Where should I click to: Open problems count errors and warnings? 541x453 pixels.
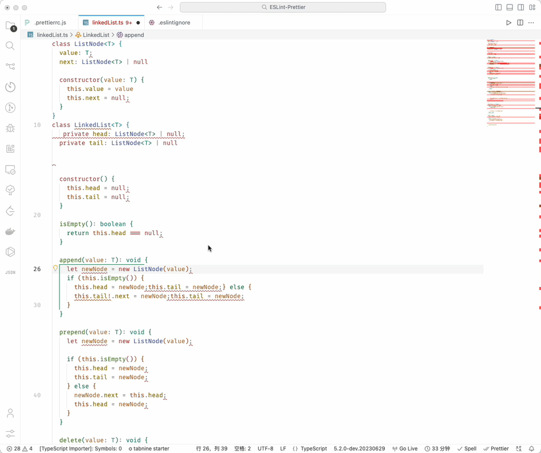coord(19,448)
